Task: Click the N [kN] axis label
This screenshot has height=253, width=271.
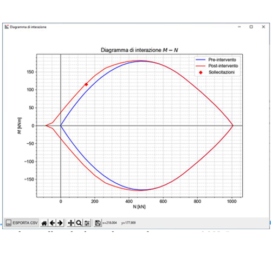Action: coord(139,207)
